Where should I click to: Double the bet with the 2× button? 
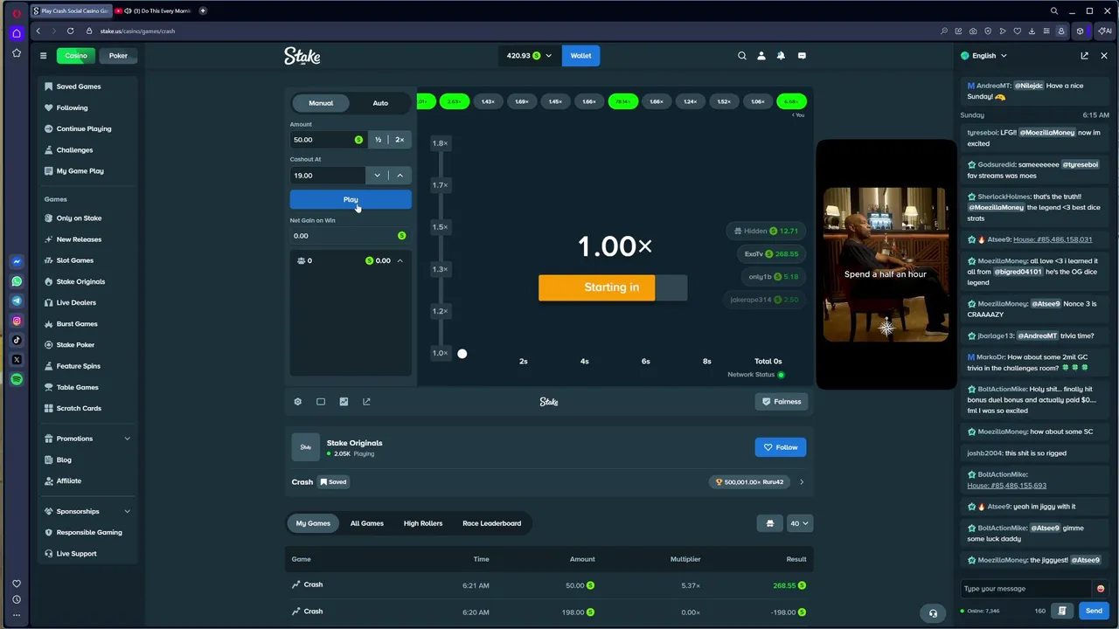[x=400, y=140]
